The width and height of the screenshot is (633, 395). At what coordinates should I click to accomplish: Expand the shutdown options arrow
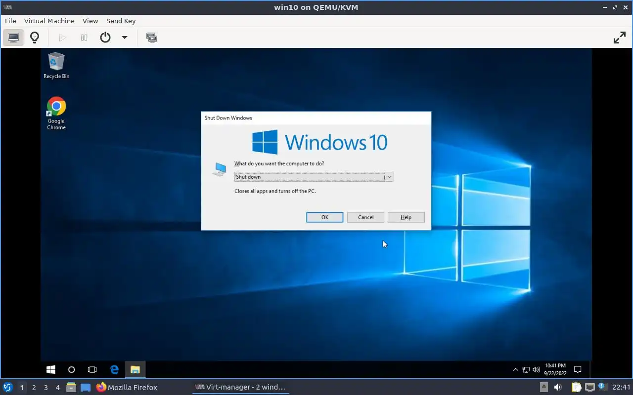125,38
